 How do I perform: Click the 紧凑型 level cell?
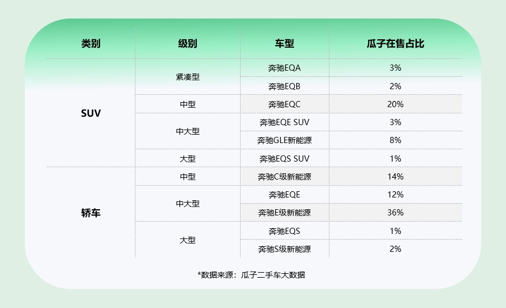tap(187, 77)
